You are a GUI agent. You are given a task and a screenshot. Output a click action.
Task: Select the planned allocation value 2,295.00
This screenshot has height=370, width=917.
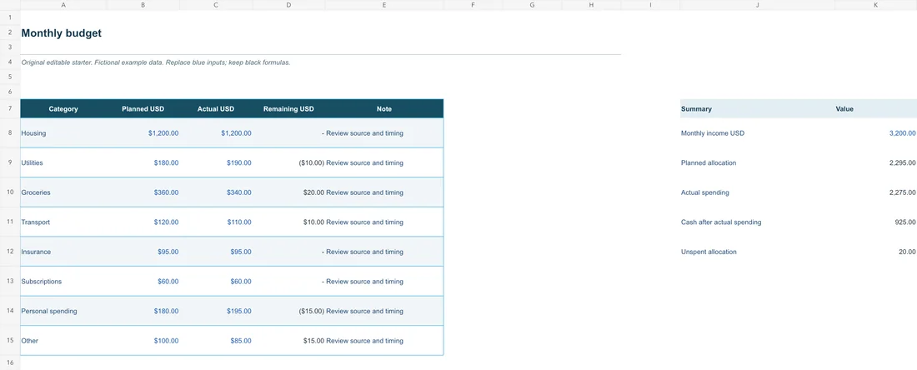coord(875,162)
